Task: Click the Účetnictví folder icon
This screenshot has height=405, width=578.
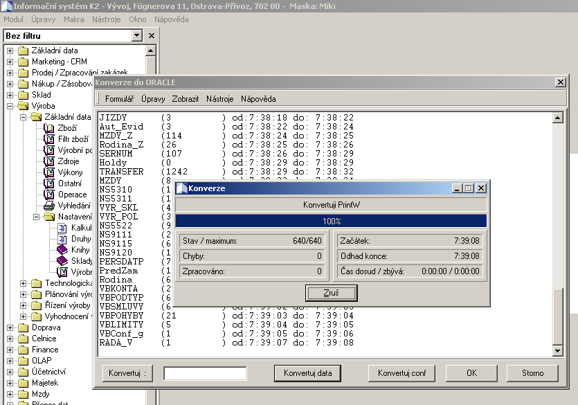Action: coord(24,372)
